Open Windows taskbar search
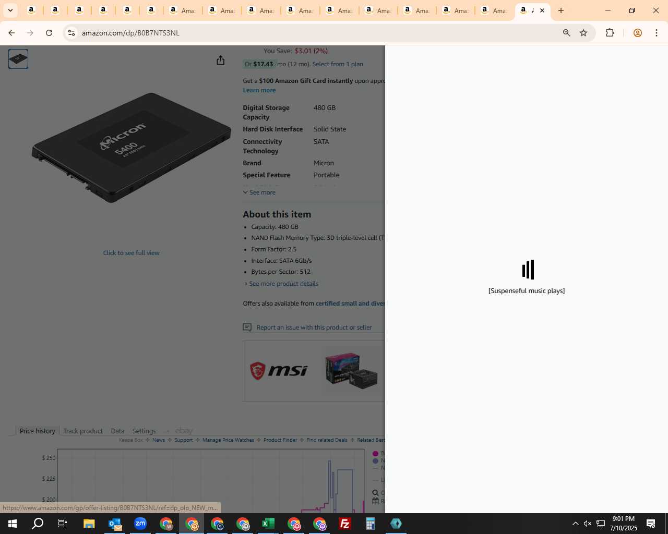 coord(38,524)
